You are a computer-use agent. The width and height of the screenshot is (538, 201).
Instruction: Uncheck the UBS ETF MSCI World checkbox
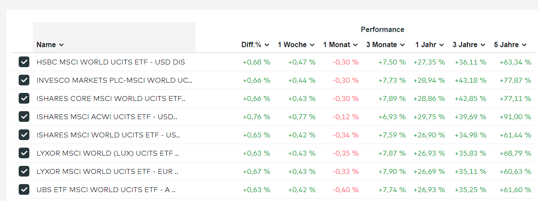(x=24, y=189)
